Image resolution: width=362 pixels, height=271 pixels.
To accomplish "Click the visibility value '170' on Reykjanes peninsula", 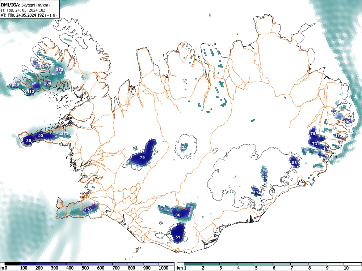I will (x=88, y=210).
